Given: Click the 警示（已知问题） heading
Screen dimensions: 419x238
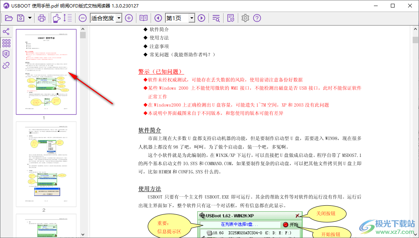Looking at the screenshot, I should tap(161, 71).
